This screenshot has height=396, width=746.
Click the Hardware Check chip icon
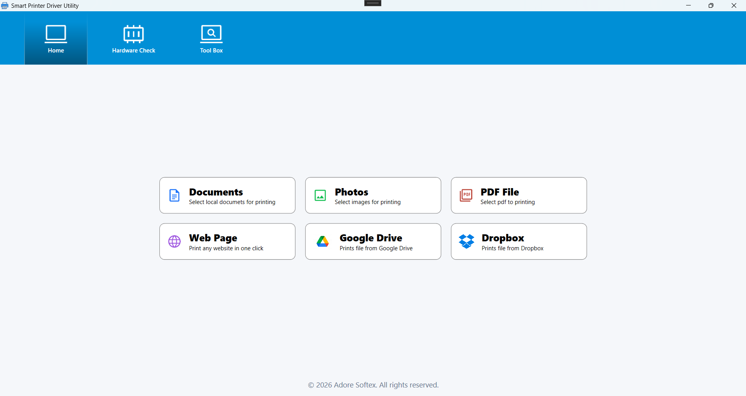click(133, 34)
